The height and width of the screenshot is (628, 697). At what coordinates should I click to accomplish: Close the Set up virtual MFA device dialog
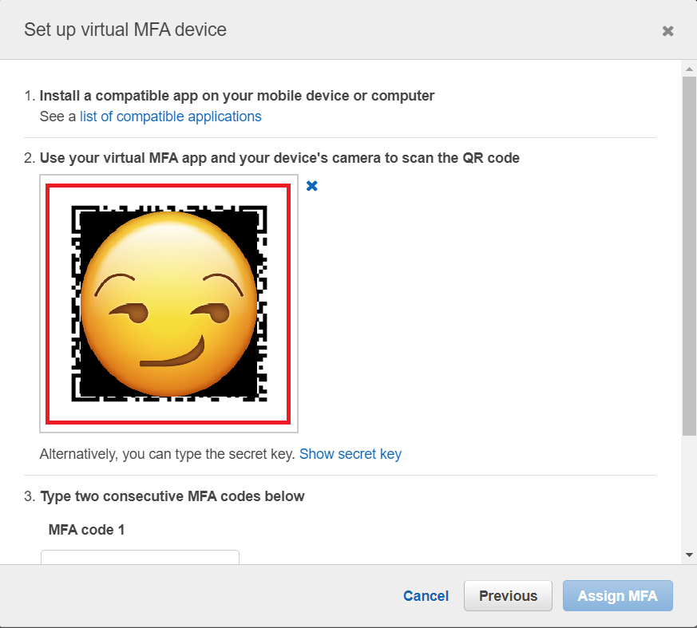668,30
